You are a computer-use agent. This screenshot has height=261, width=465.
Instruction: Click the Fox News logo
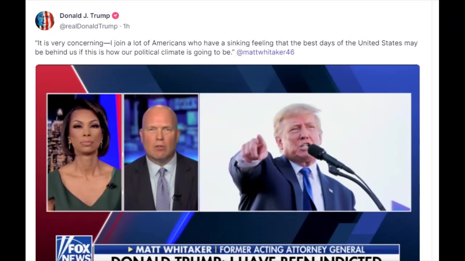click(74, 249)
